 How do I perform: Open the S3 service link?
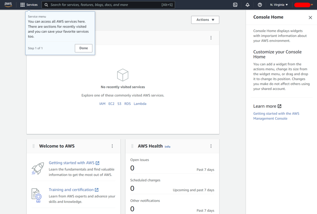pyautogui.click(x=119, y=104)
